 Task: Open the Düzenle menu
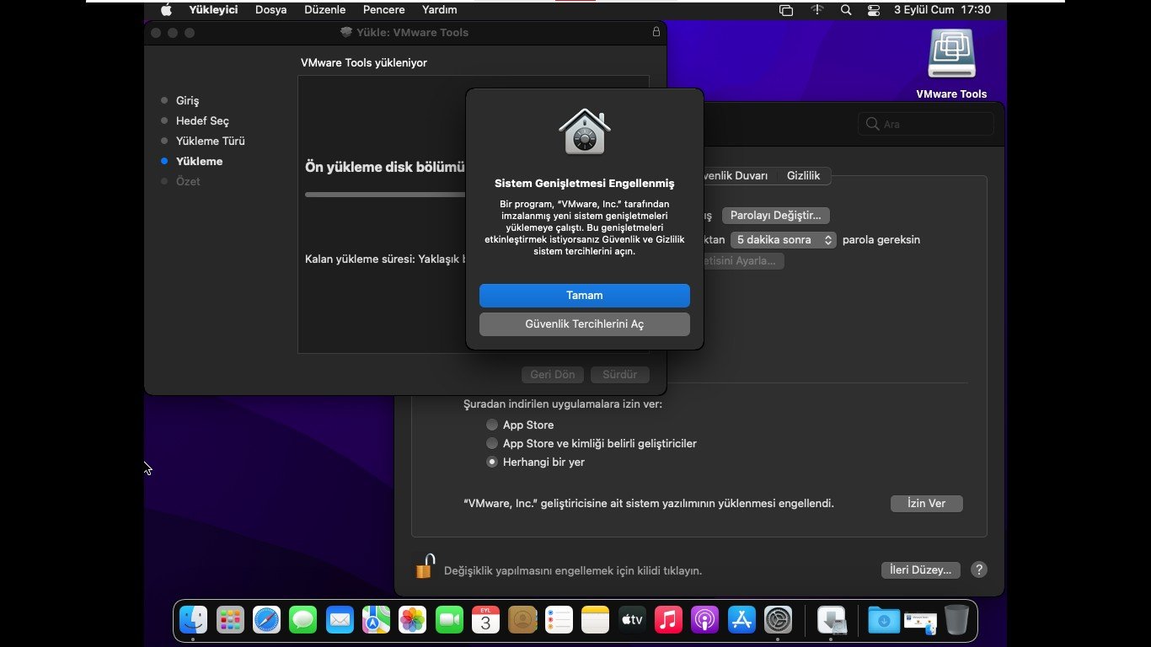pyautogui.click(x=325, y=10)
